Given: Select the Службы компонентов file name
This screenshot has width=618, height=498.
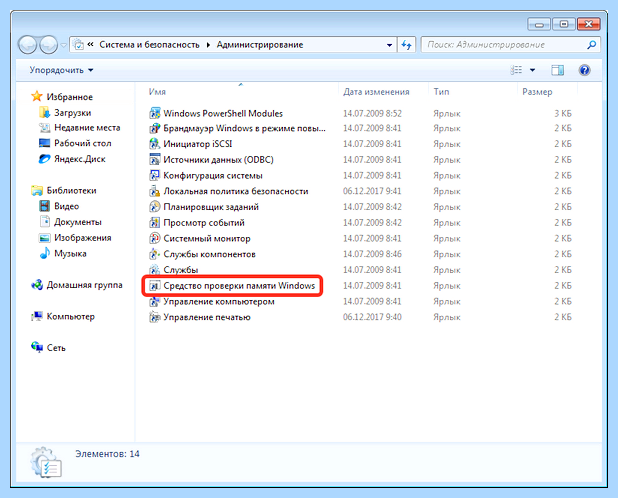Looking at the screenshot, I should pos(209,254).
